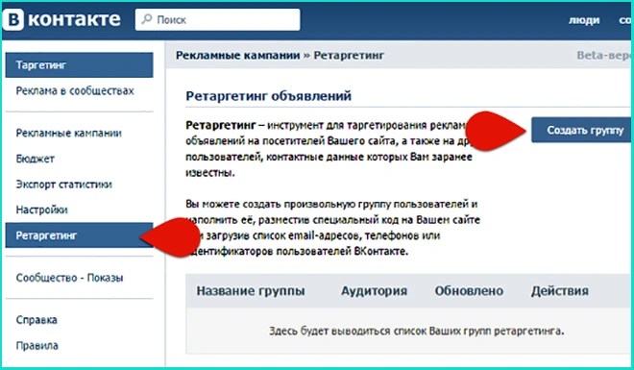This screenshot has height=370, width=634.
Task: Open the Справка help link
Action: (x=37, y=320)
